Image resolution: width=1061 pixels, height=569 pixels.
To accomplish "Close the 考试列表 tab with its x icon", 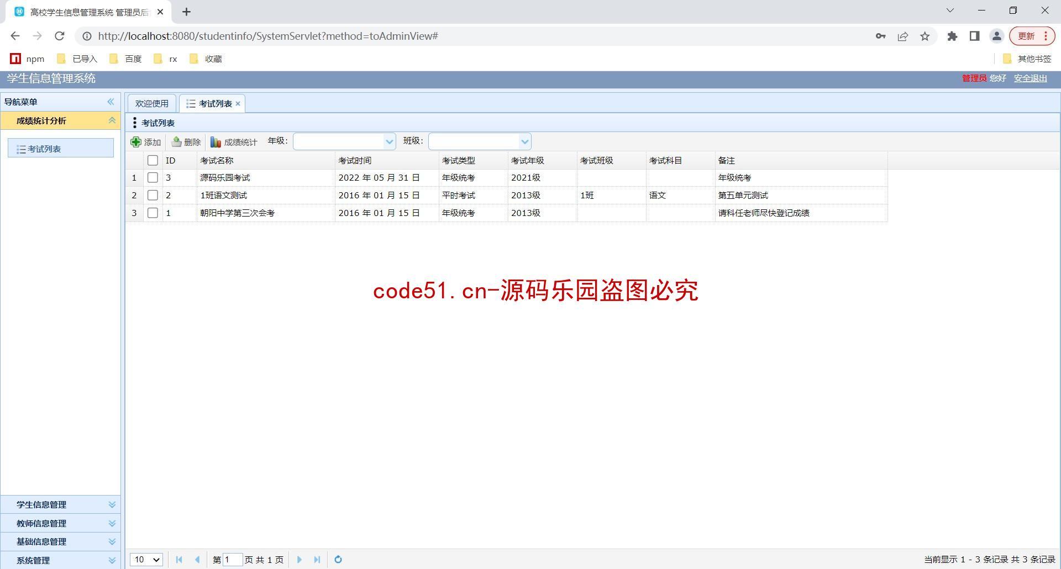I will (x=238, y=104).
